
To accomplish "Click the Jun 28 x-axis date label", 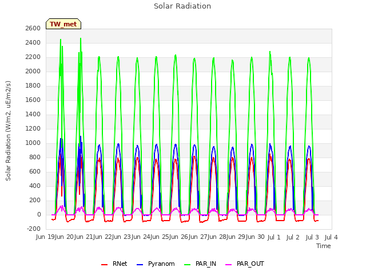I will [x=217, y=237].
